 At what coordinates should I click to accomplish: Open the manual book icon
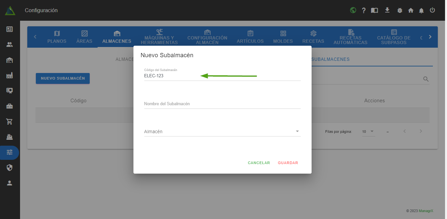(x=374, y=11)
